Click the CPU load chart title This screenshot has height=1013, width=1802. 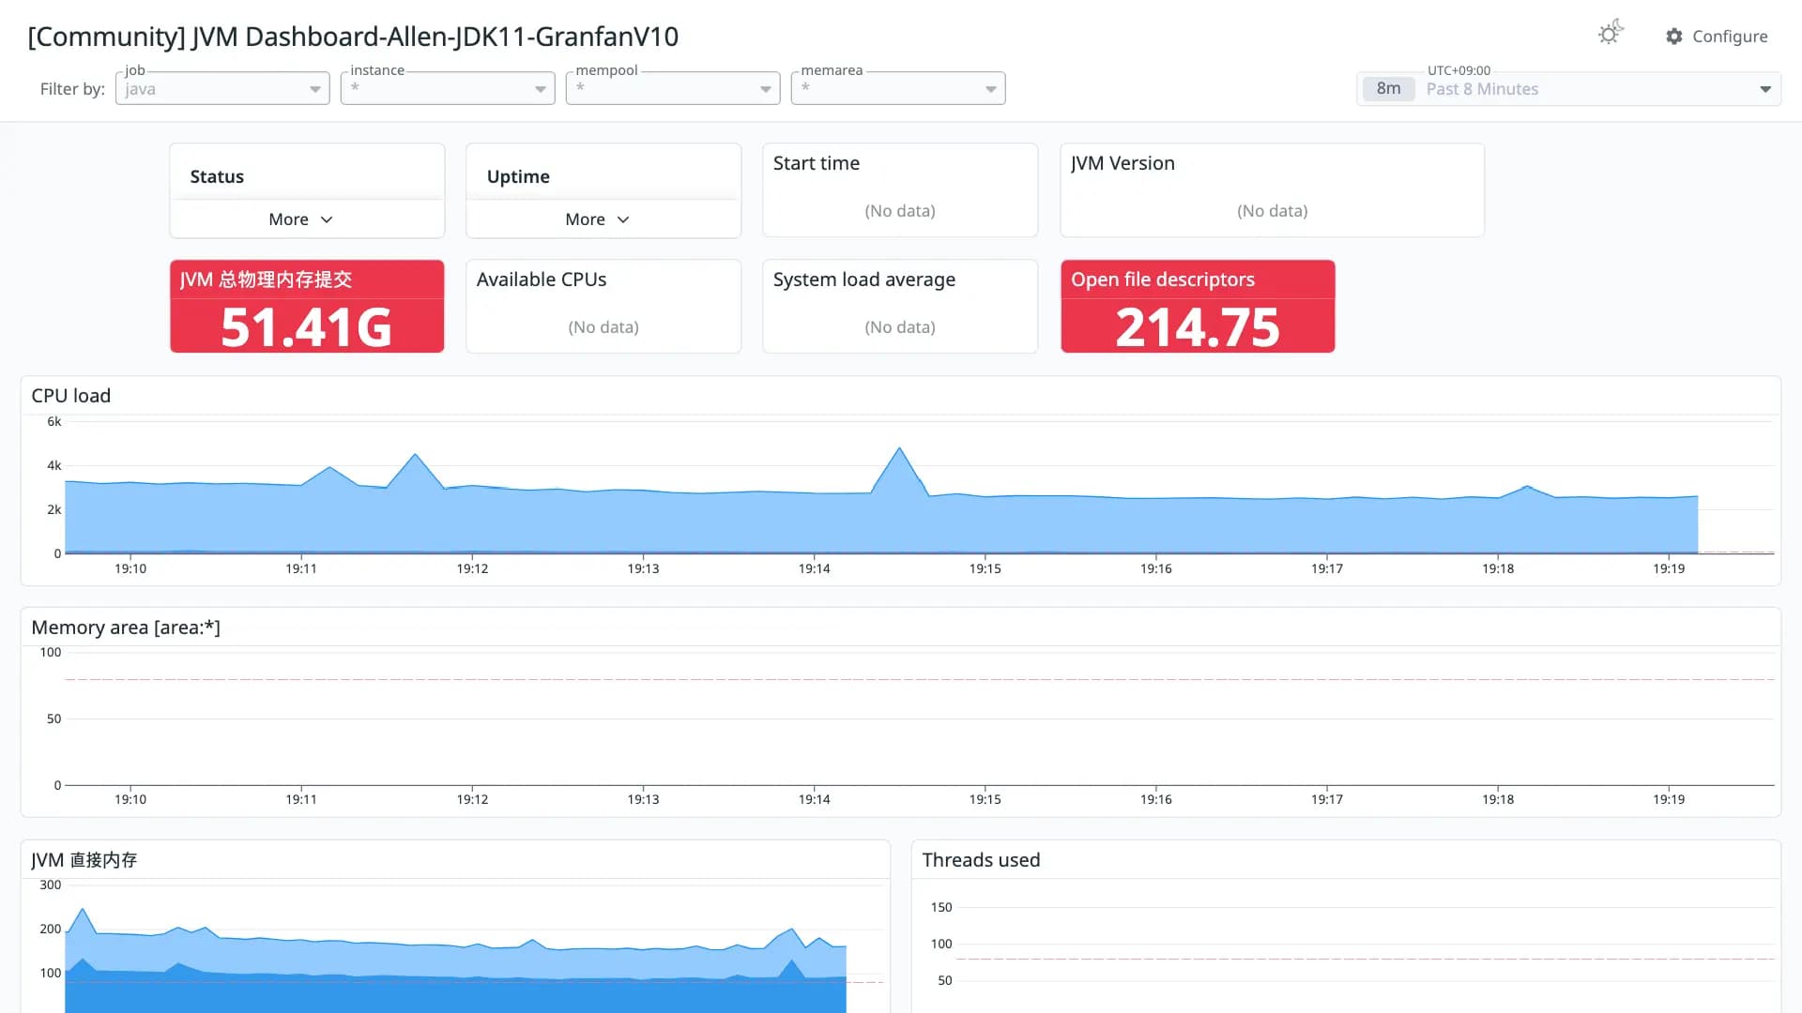point(71,396)
